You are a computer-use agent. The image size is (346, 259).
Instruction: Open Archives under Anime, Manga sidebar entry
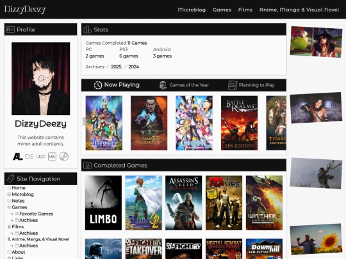pyautogui.click(x=28, y=246)
